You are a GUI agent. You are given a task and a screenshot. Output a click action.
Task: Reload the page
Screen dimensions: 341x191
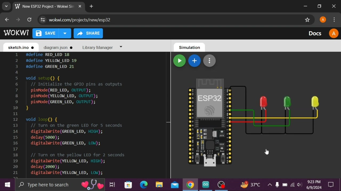(29, 20)
